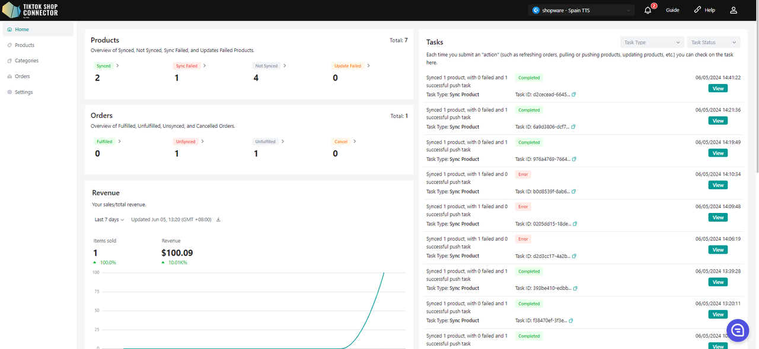Download revenue report via download icon

[218, 219]
